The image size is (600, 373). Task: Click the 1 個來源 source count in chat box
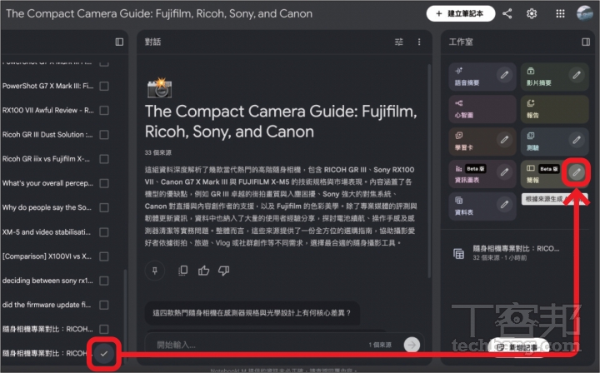tap(380, 345)
